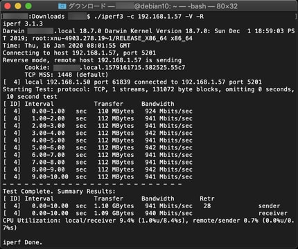This screenshot has width=298, height=249.
Task: Click the 8.00-9.00 sec interval row
Action: click(x=98, y=169)
